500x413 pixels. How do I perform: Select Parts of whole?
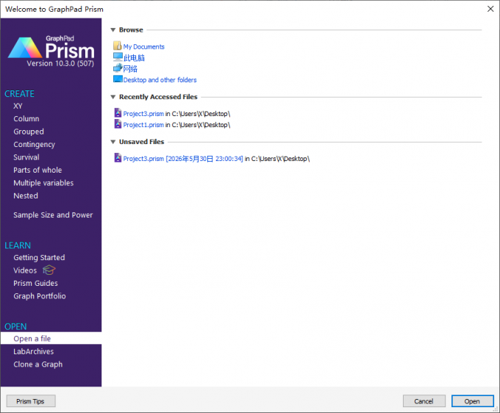[37, 170]
